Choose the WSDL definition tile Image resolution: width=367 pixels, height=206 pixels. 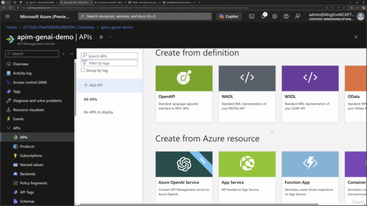click(310, 94)
